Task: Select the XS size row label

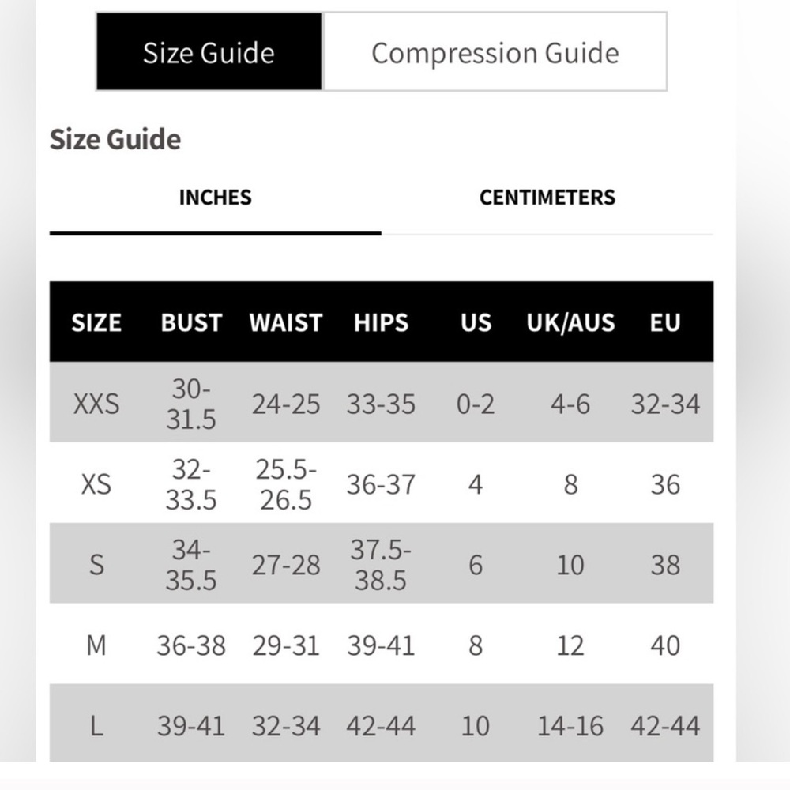Action: (x=96, y=484)
